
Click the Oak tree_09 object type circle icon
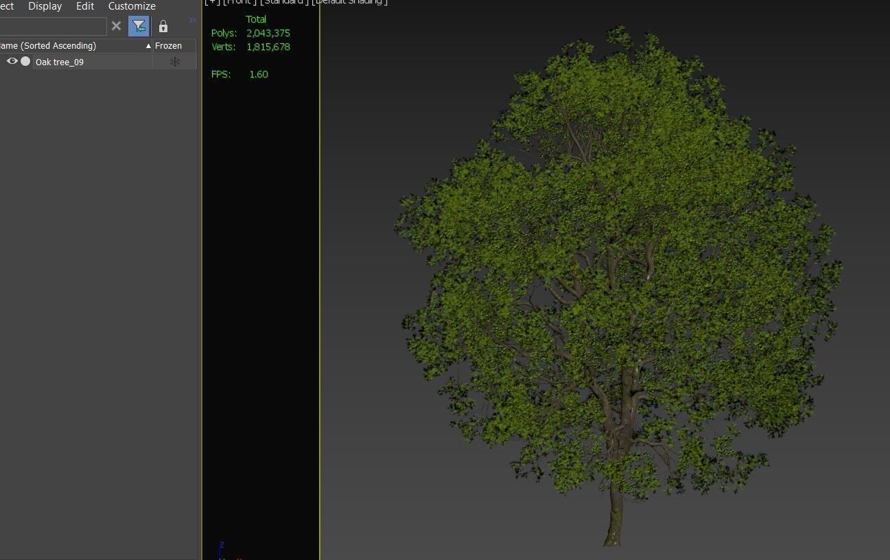click(x=25, y=61)
